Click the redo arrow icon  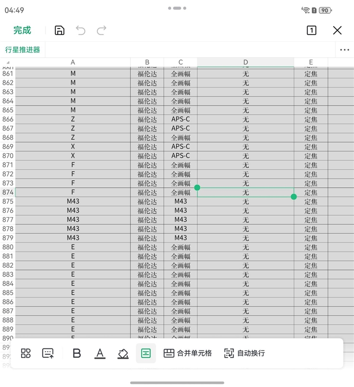click(x=101, y=30)
